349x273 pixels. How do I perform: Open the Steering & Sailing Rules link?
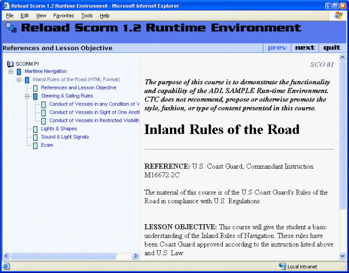point(67,96)
